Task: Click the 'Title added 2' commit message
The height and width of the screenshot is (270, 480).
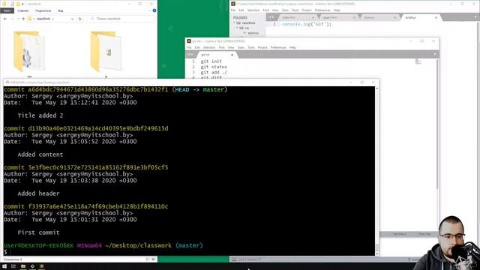Action: (40, 115)
